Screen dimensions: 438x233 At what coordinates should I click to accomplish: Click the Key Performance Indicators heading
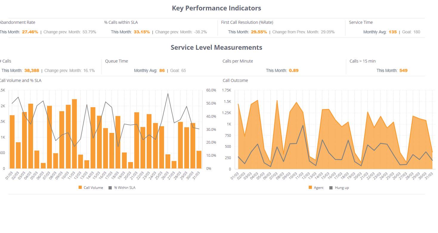coord(216,8)
